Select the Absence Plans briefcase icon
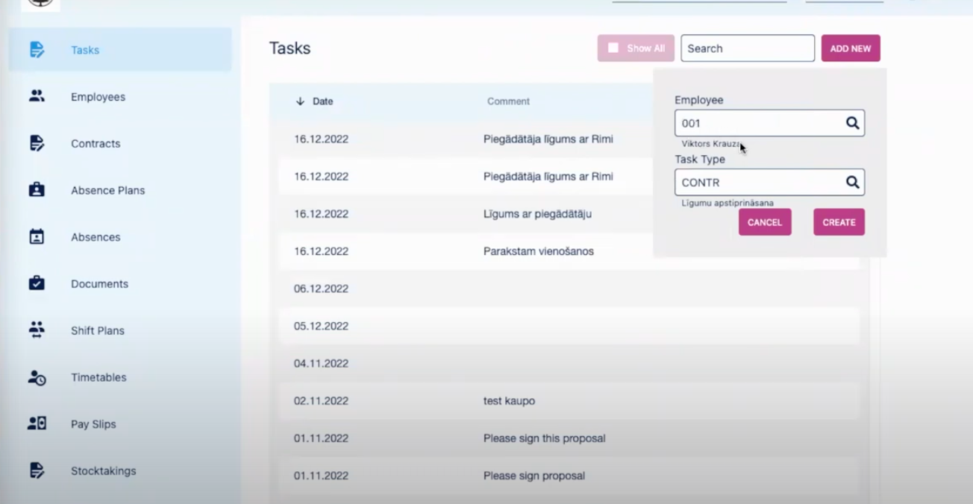This screenshot has height=504, width=973. (37, 190)
